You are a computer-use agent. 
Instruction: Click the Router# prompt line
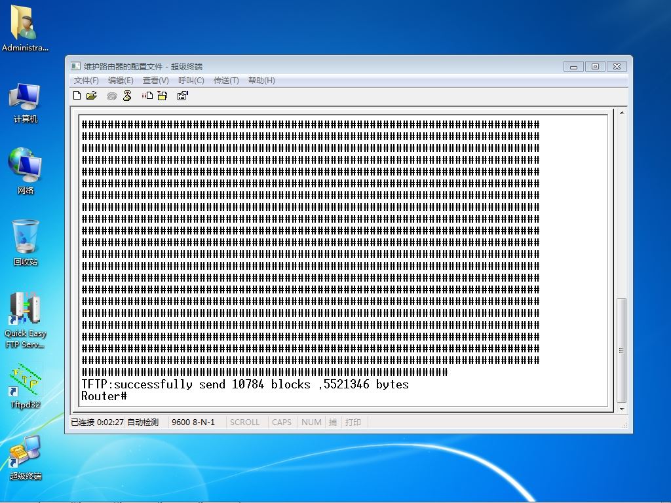pyautogui.click(x=104, y=396)
